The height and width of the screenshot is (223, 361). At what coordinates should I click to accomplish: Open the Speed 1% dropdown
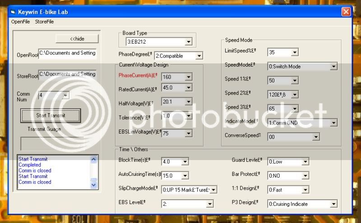click(x=295, y=80)
